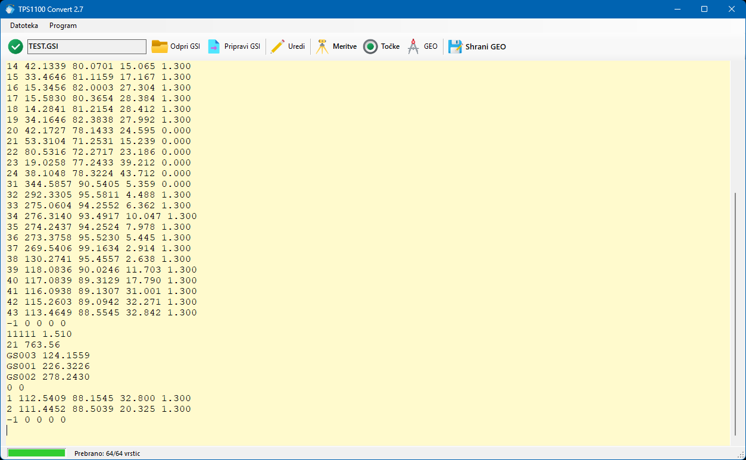The width and height of the screenshot is (746, 460).
Task: Click the green checkmark status icon
Action: click(x=15, y=46)
